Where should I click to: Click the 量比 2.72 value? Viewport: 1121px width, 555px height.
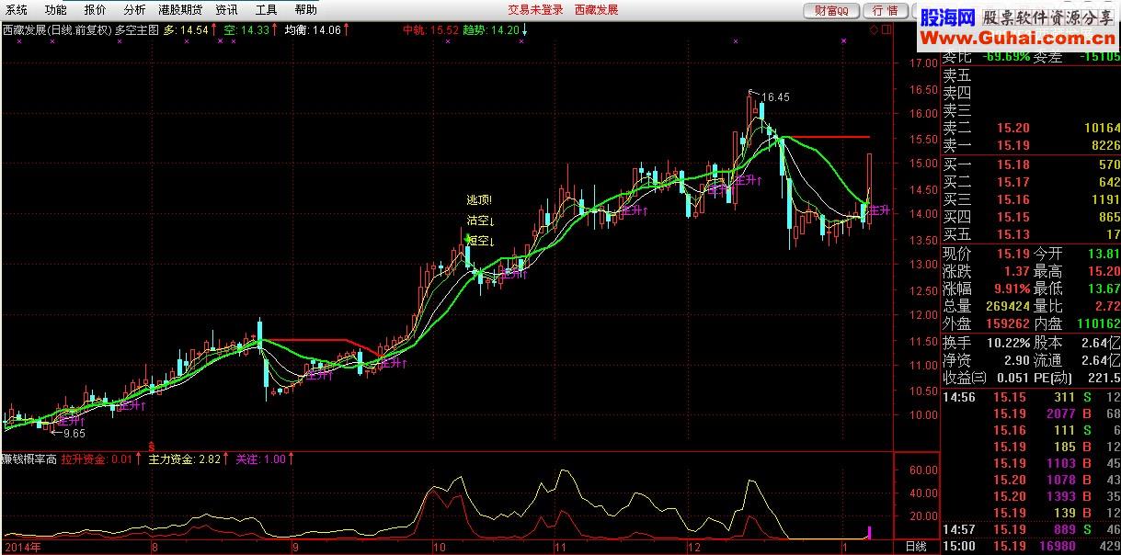(1107, 306)
